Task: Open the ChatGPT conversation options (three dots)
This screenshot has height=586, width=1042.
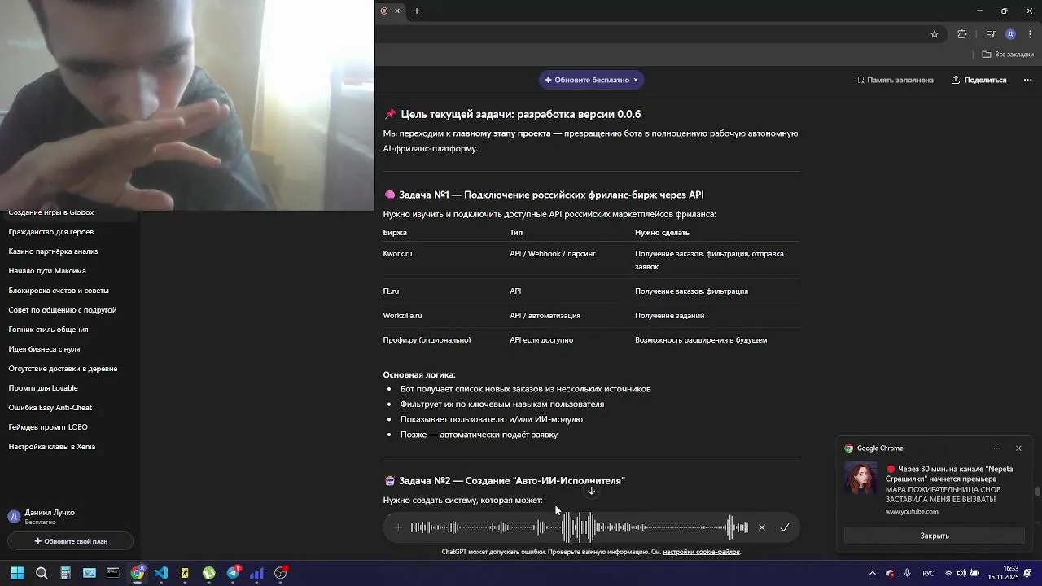Action: [1027, 80]
